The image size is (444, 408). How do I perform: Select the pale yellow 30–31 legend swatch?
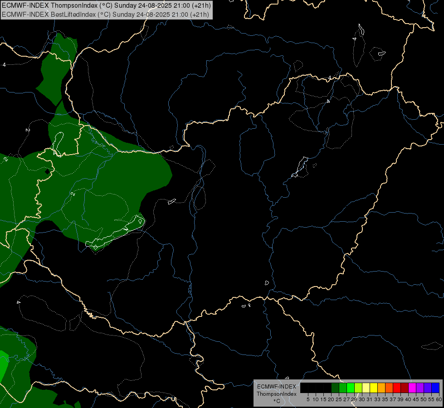366,388
